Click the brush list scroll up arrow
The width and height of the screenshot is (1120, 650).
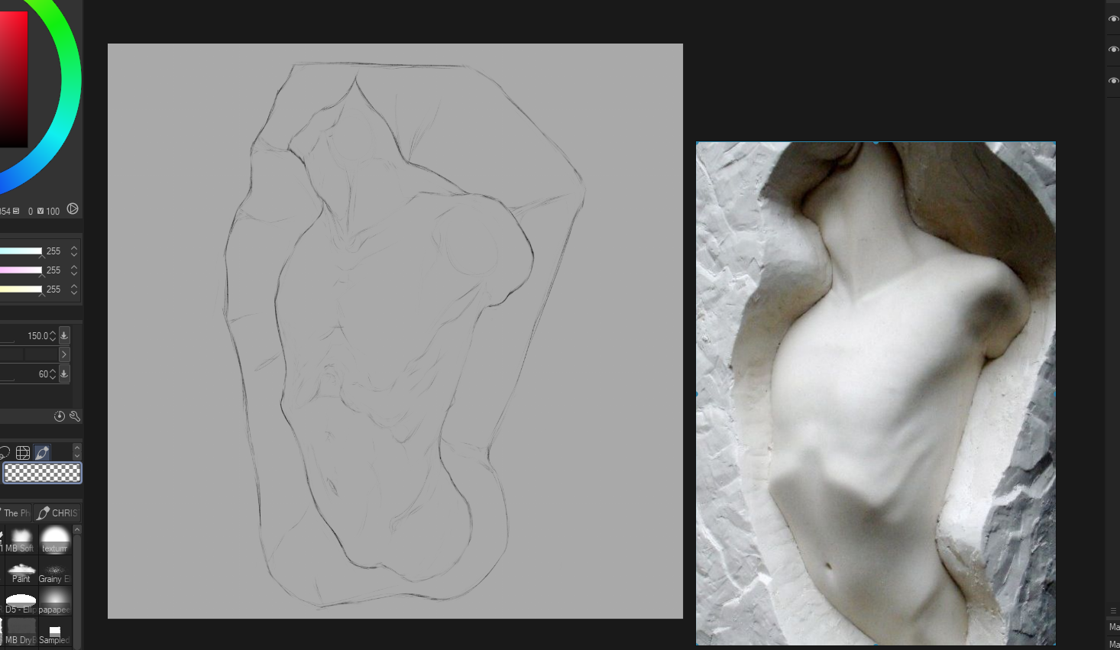[77, 529]
